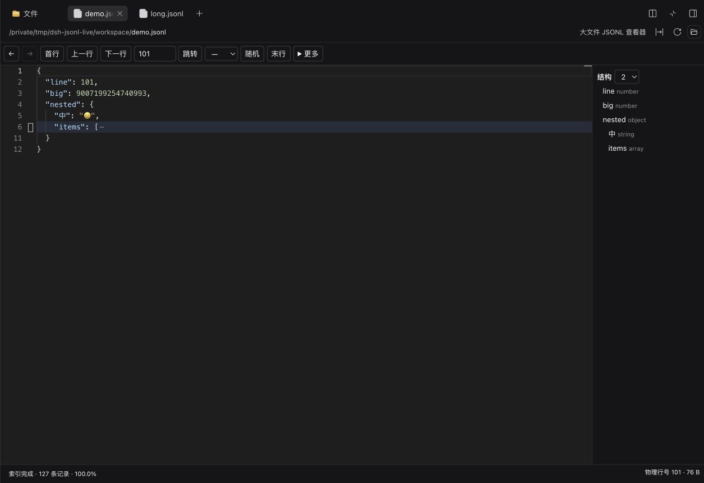The height and width of the screenshot is (483, 704).
Task: Select the big number structure entry
Action: (x=620, y=105)
